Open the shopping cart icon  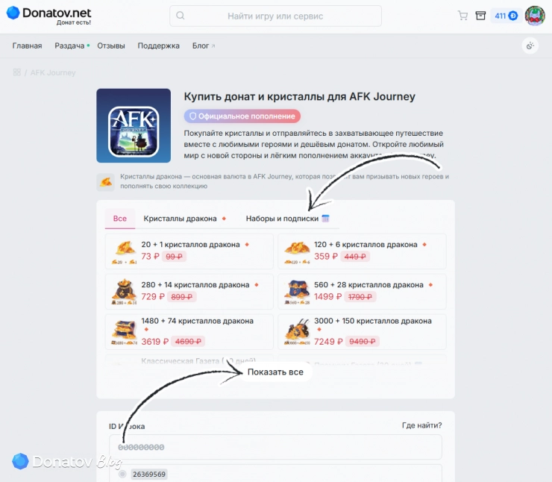[462, 16]
